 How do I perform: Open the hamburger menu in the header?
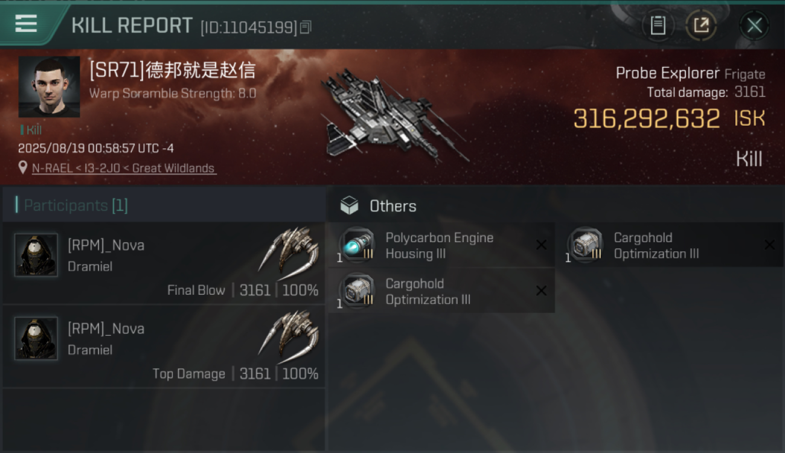point(27,24)
